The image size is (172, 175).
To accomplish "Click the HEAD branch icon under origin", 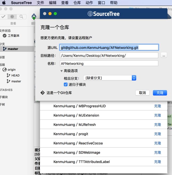I will [9, 75].
